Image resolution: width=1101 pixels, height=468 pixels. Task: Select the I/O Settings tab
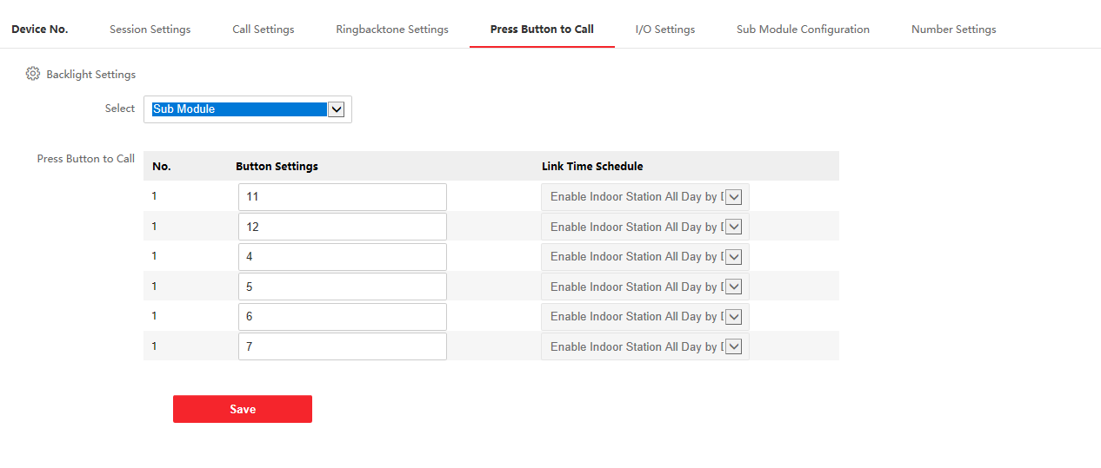[x=664, y=30]
